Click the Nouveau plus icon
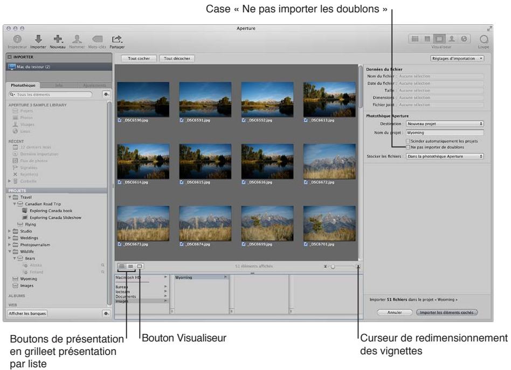The width and height of the screenshot is (511, 370). [58, 39]
